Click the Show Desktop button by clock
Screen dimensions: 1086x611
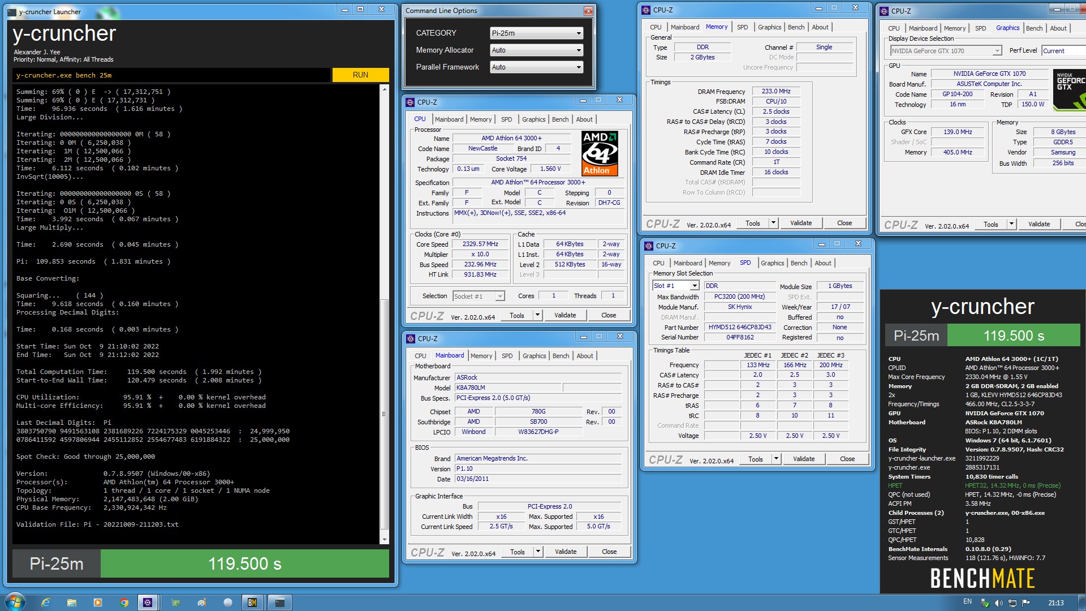(x=1081, y=603)
